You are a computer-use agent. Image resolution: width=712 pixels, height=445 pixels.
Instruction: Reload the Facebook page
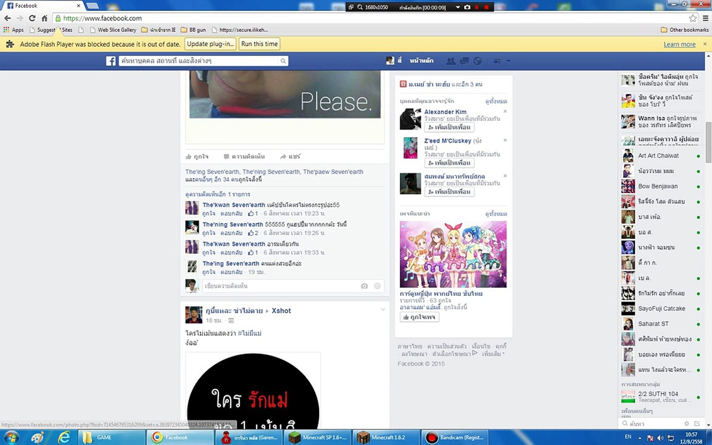click(32, 18)
